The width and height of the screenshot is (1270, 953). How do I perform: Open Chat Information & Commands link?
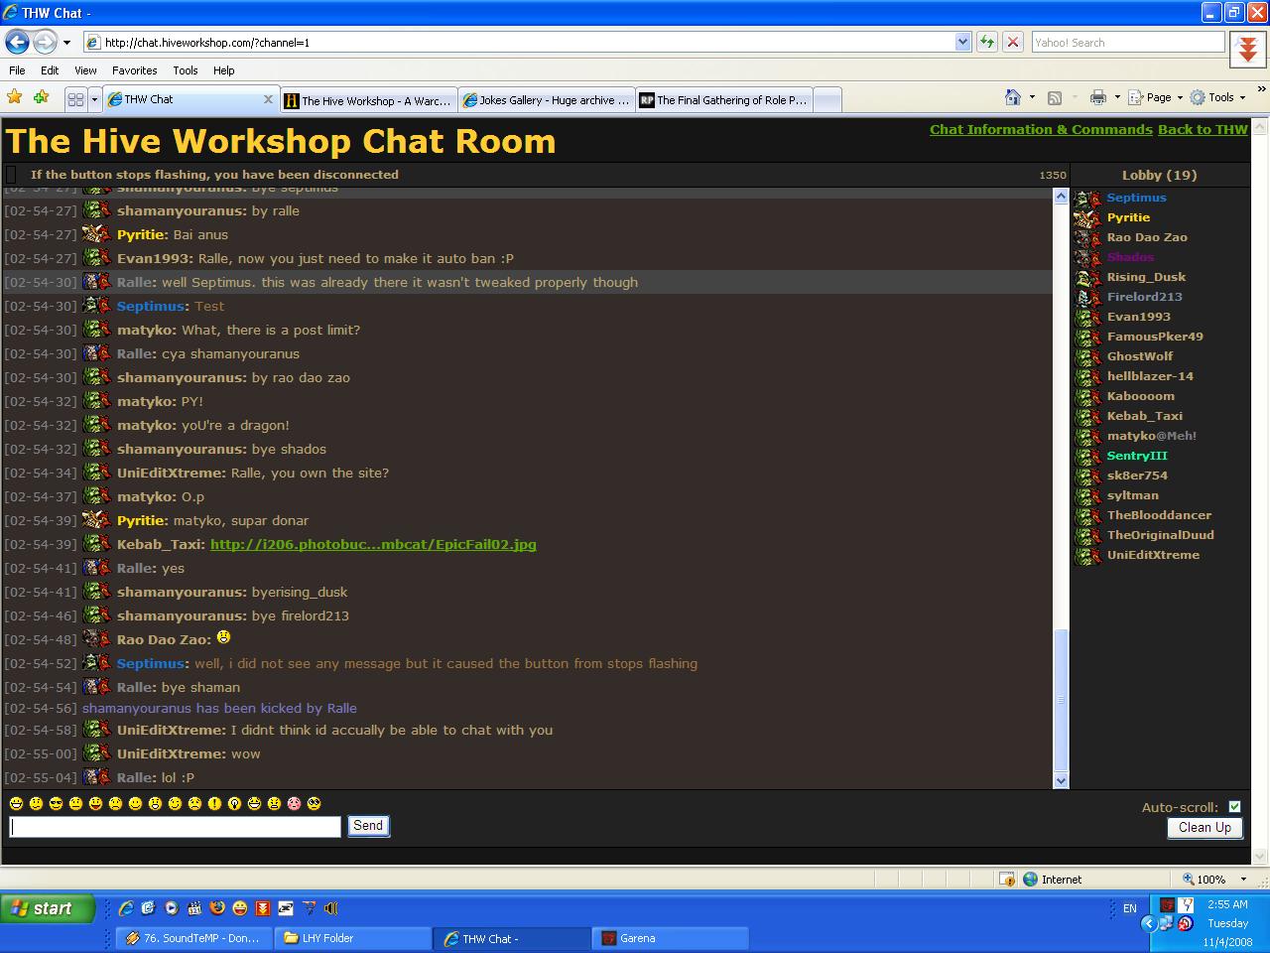1041,129
